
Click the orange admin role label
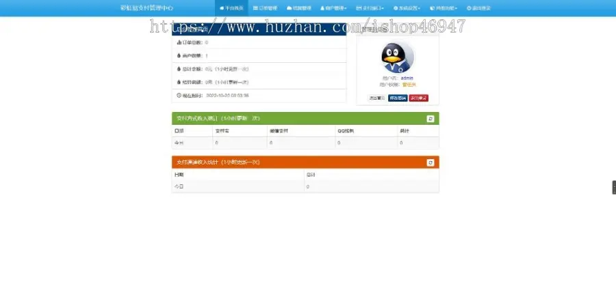409,85
